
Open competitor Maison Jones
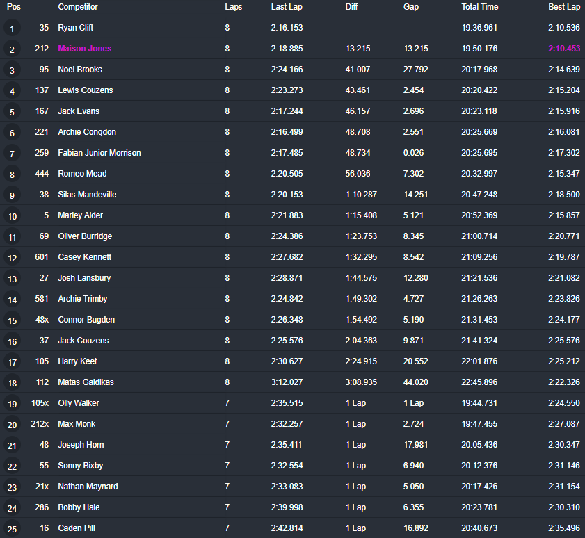(84, 49)
